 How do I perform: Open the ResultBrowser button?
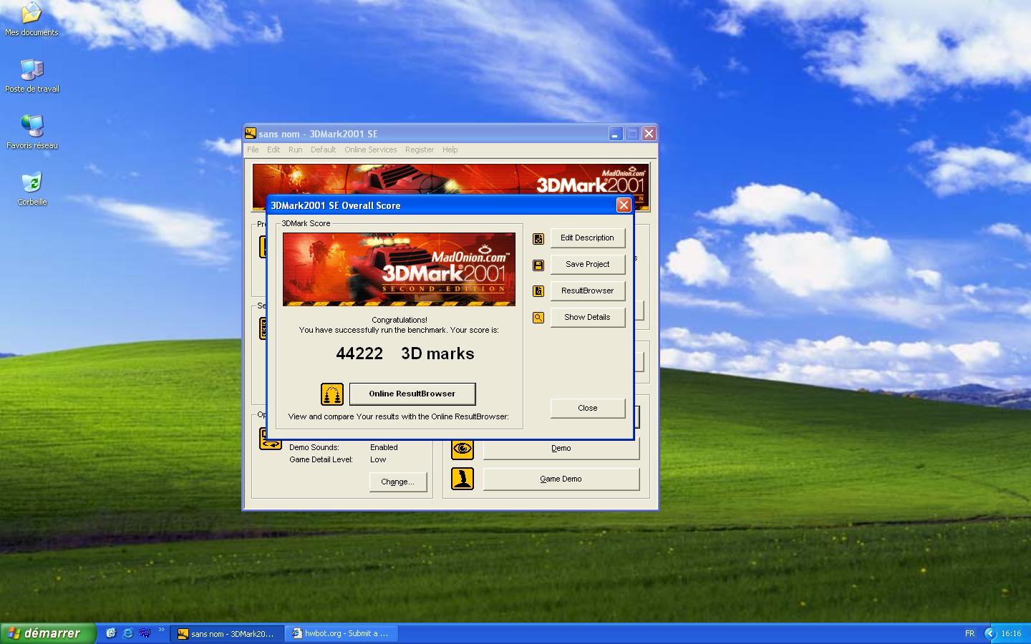(587, 291)
